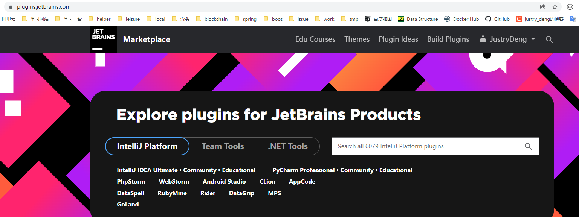Open the local bookmark folder

click(156, 19)
